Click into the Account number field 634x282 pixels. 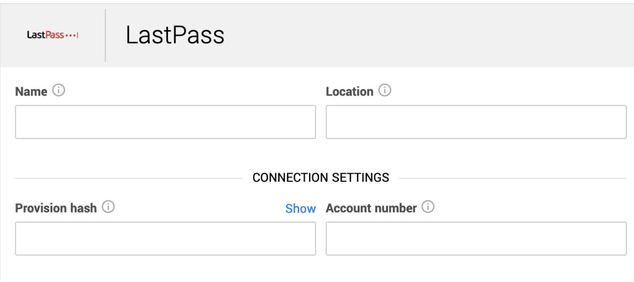click(x=476, y=239)
